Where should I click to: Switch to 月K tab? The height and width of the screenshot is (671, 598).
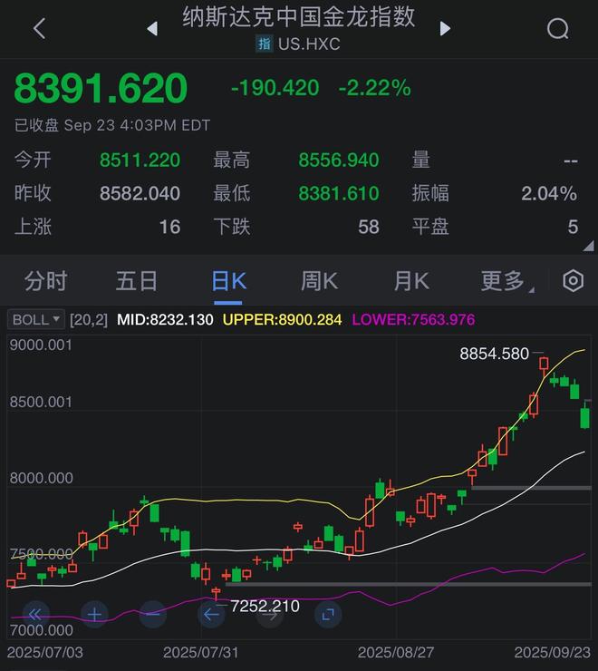(411, 281)
